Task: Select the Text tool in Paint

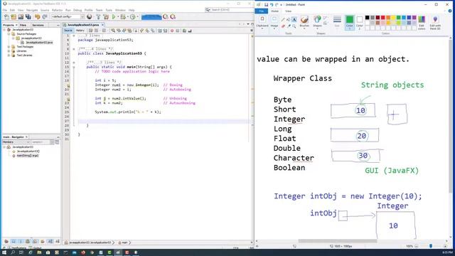Action: pos(294,20)
